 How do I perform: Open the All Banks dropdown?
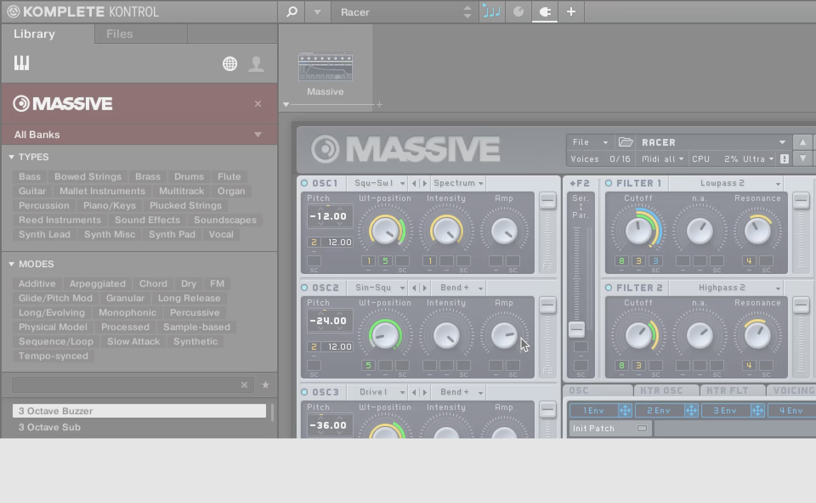[x=139, y=135]
